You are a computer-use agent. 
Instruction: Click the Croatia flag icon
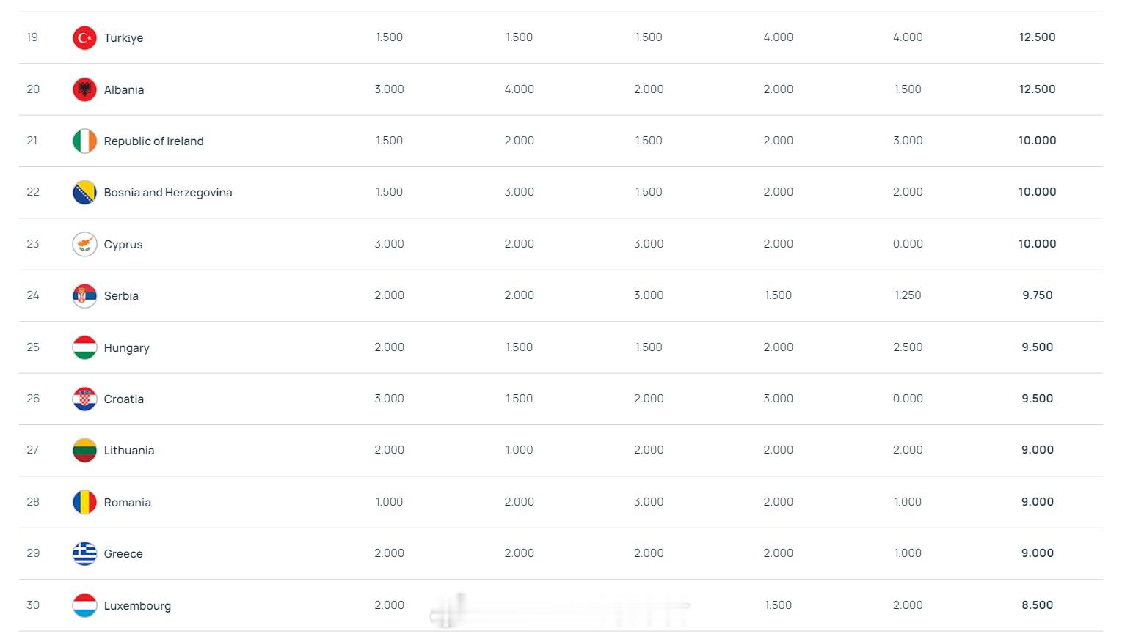click(x=84, y=399)
